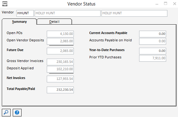Click the Open POs label
Screen dimensions: 178x117
click(15, 33)
